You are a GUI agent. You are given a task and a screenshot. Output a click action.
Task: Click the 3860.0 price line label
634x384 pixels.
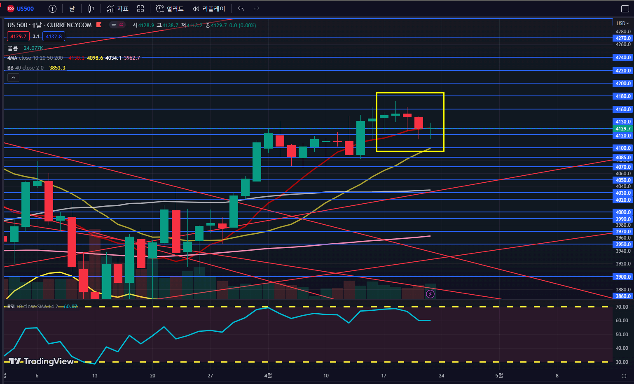point(623,296)
